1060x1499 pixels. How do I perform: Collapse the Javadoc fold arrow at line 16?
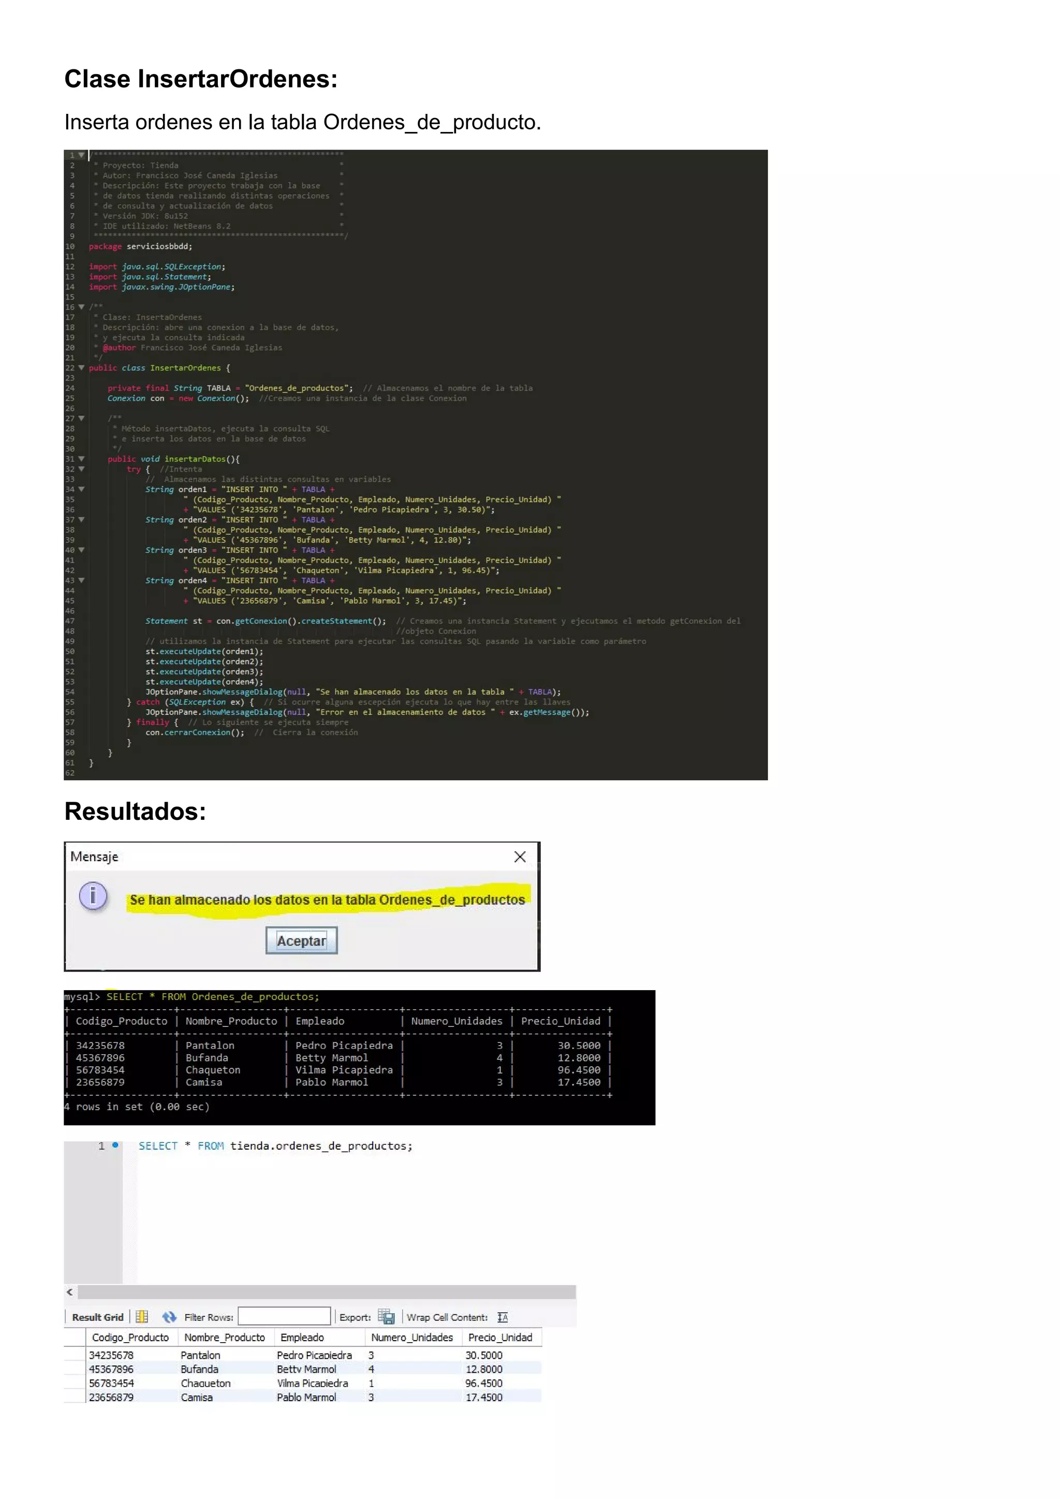coord(82,307)
